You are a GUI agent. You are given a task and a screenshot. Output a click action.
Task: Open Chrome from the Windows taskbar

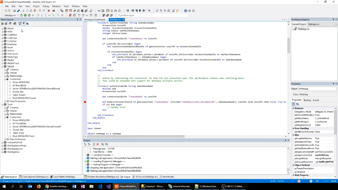(x=47, y=187)
